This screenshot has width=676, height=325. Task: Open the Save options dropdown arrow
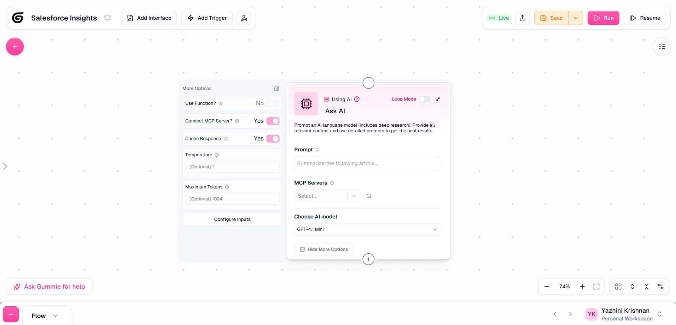tap(576, 18)
